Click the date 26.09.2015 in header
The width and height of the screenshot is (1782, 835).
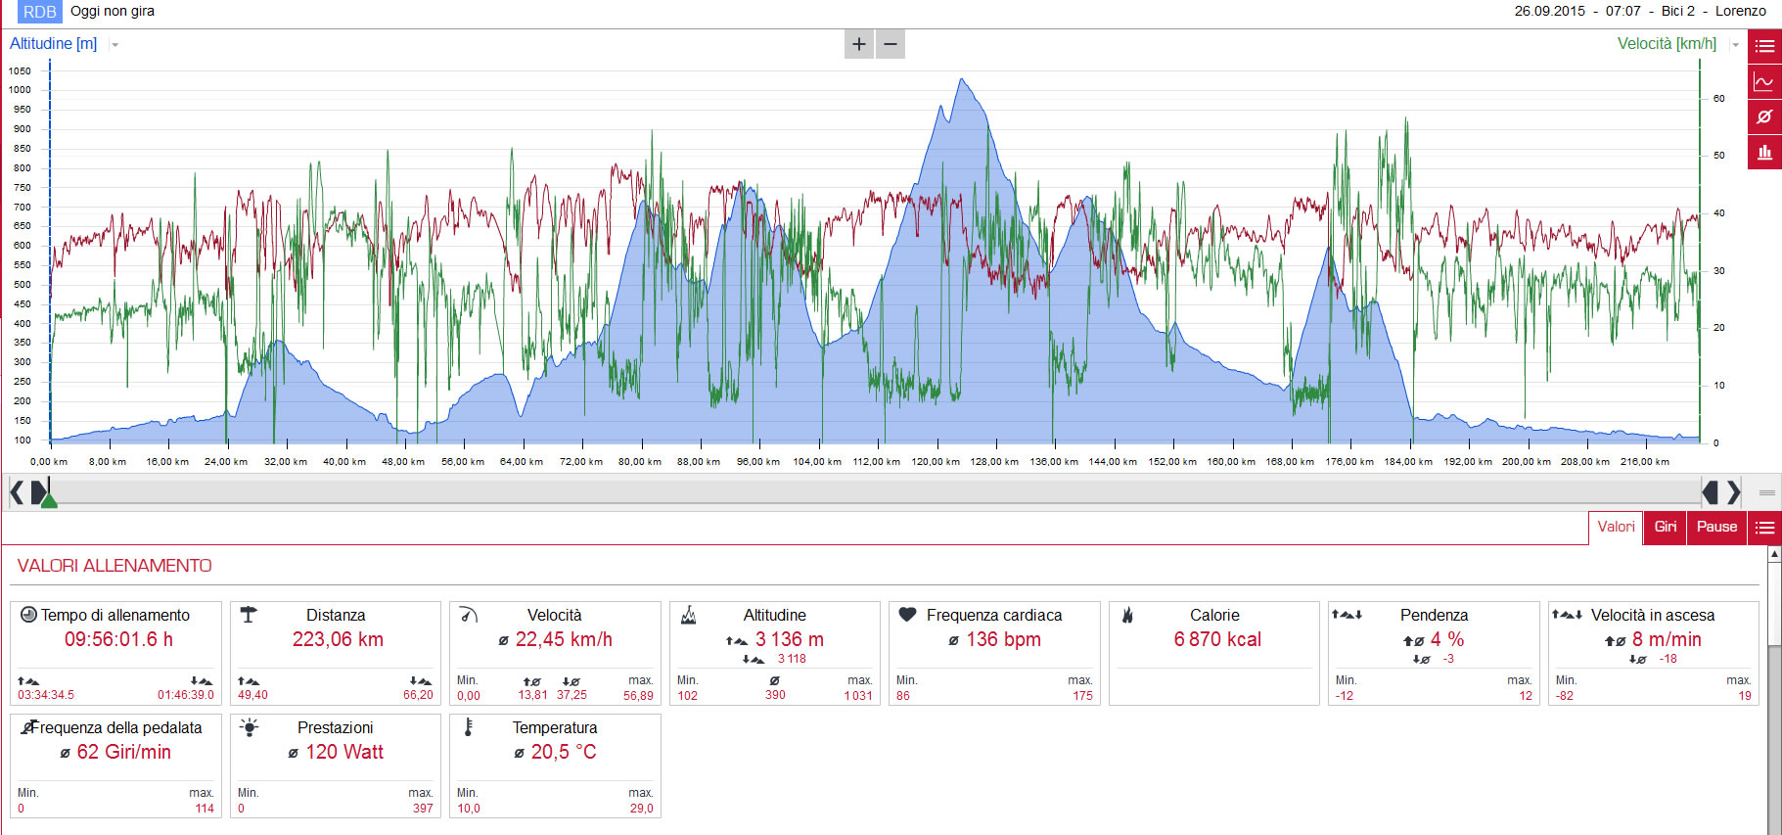1549,11
